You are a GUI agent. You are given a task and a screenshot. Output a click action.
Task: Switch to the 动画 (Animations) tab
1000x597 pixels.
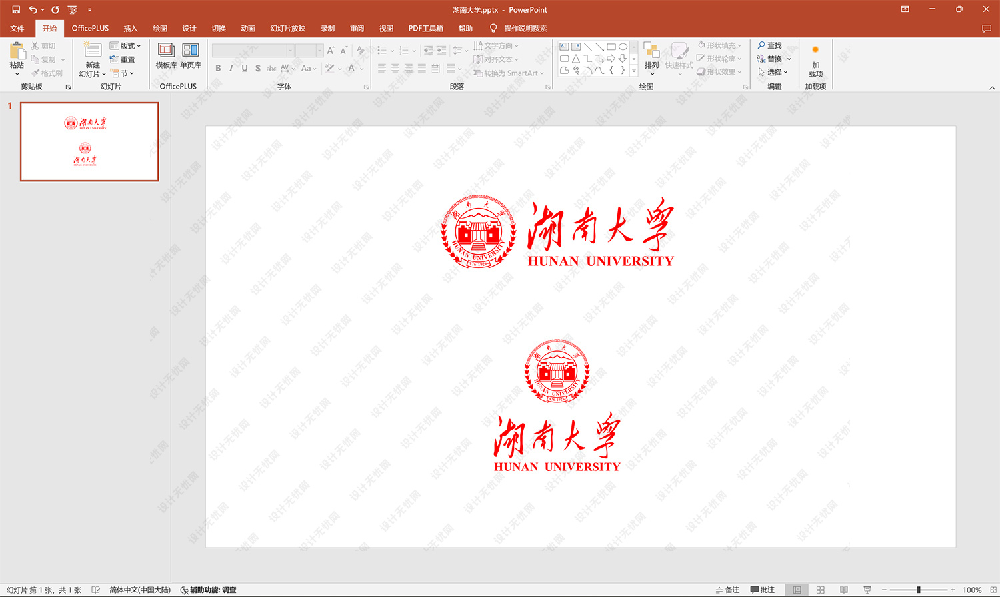(248, 29)
